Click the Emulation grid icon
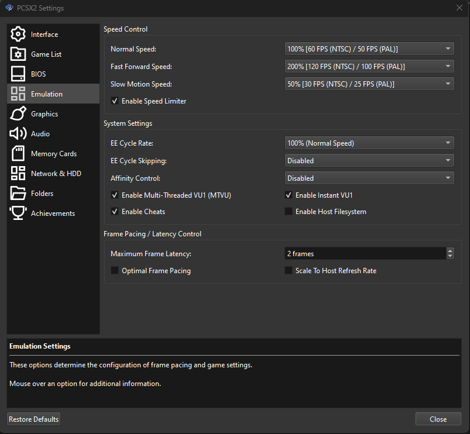 tap(18, 94)
